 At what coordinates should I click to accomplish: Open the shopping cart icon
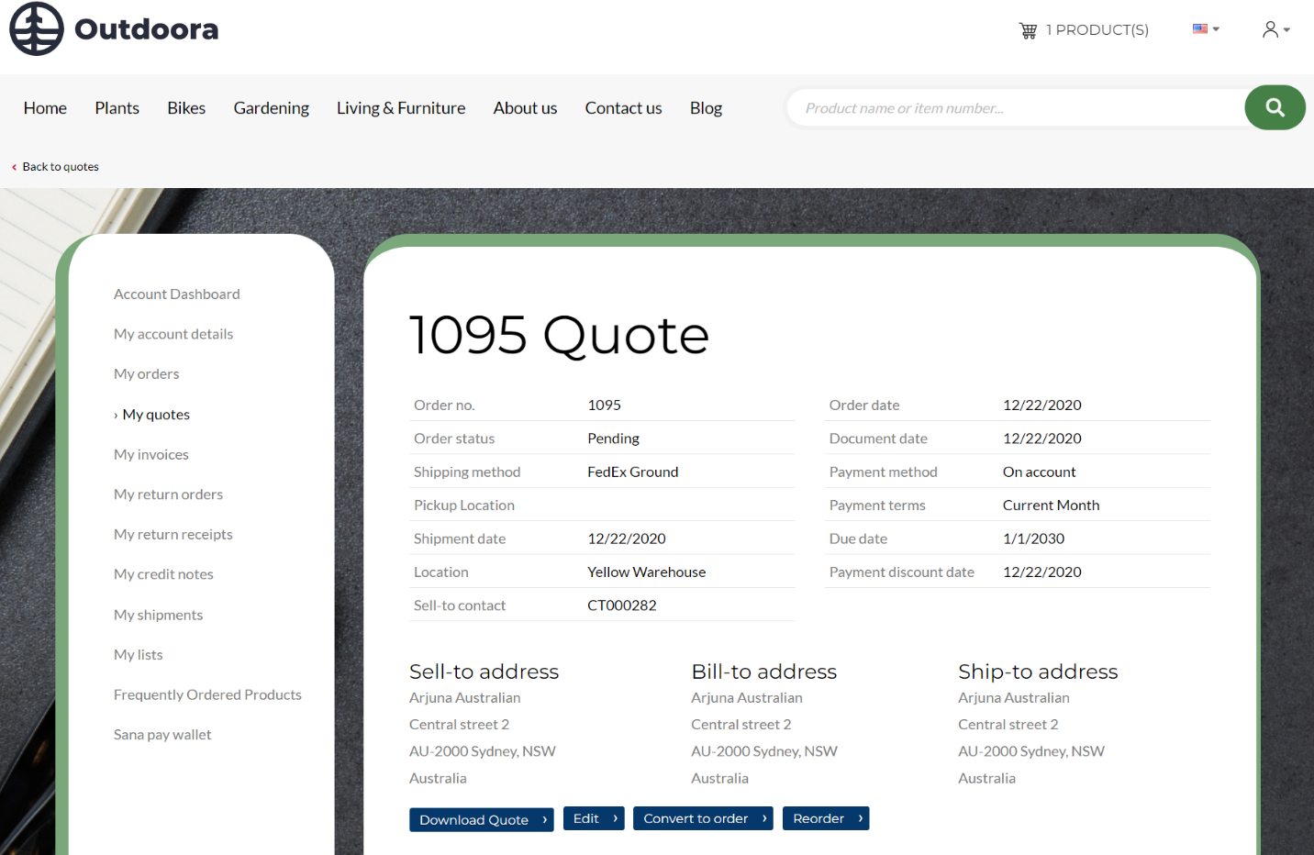[1028, 30]
